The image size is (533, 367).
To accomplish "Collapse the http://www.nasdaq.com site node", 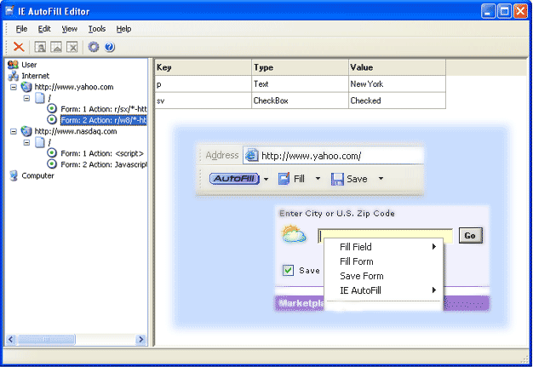I will 14,131.
